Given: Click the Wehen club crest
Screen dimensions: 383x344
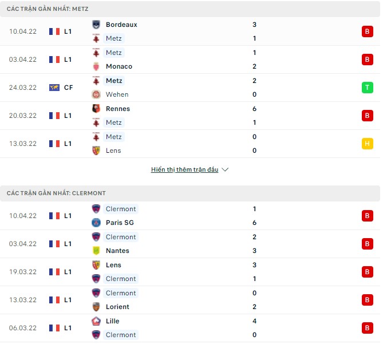Looking at the screenshot, I should point(96,94).
